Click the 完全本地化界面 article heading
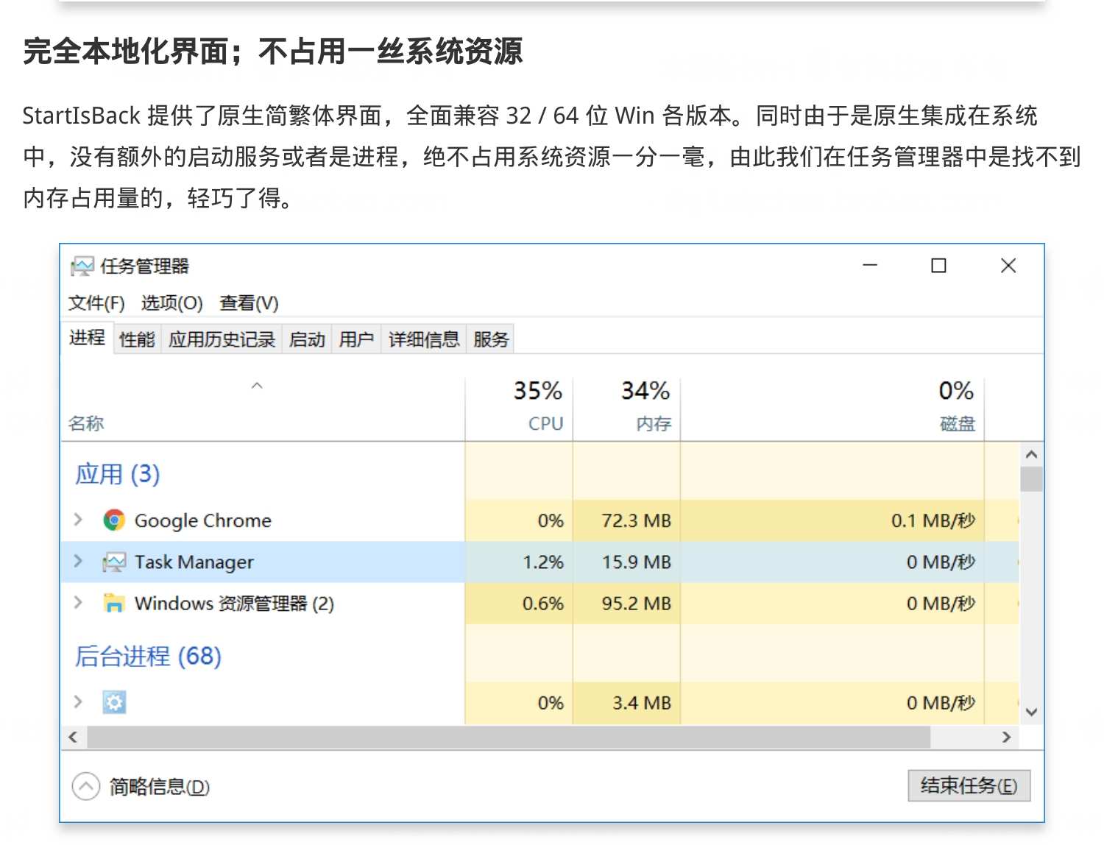 (273, 52)
